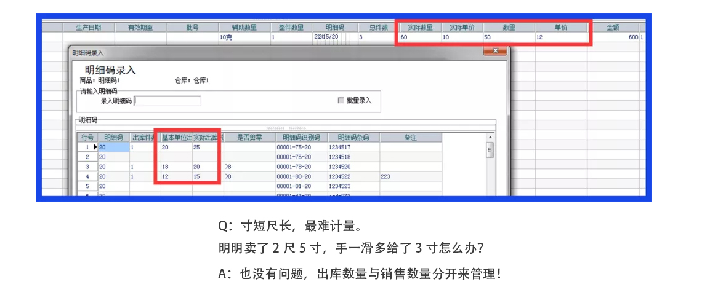
Task: Click the 是否剪零 cell in row 4
Action: 249,176
